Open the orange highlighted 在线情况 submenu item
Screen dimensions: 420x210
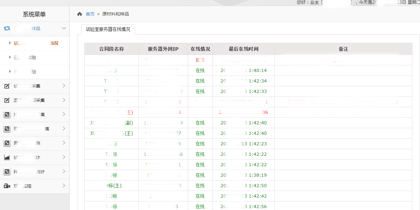point(36,43)
